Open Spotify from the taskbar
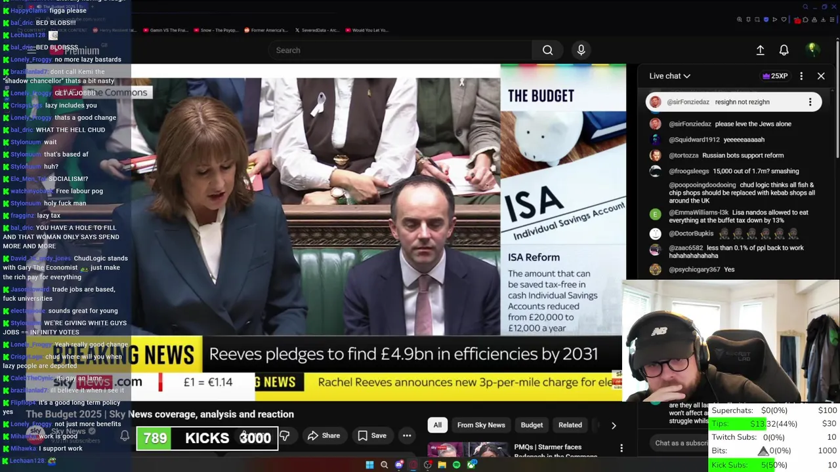This screenshot has height=472, width=840. click(x=456, y=465)
